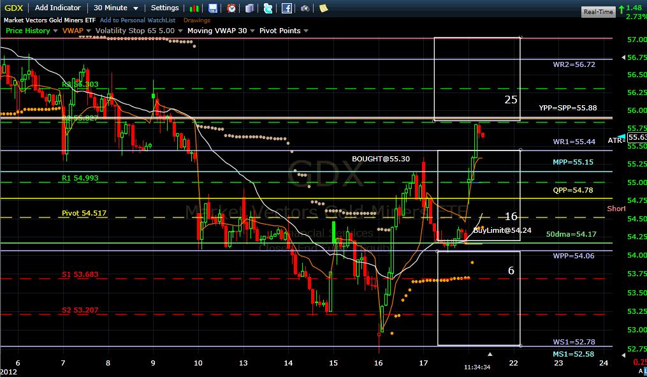This screenshot has width=647, height=377.
Task: Click the number 25 annotation
Action: pos(511,100)
